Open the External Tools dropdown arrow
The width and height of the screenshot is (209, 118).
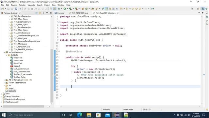click(79, 9)
